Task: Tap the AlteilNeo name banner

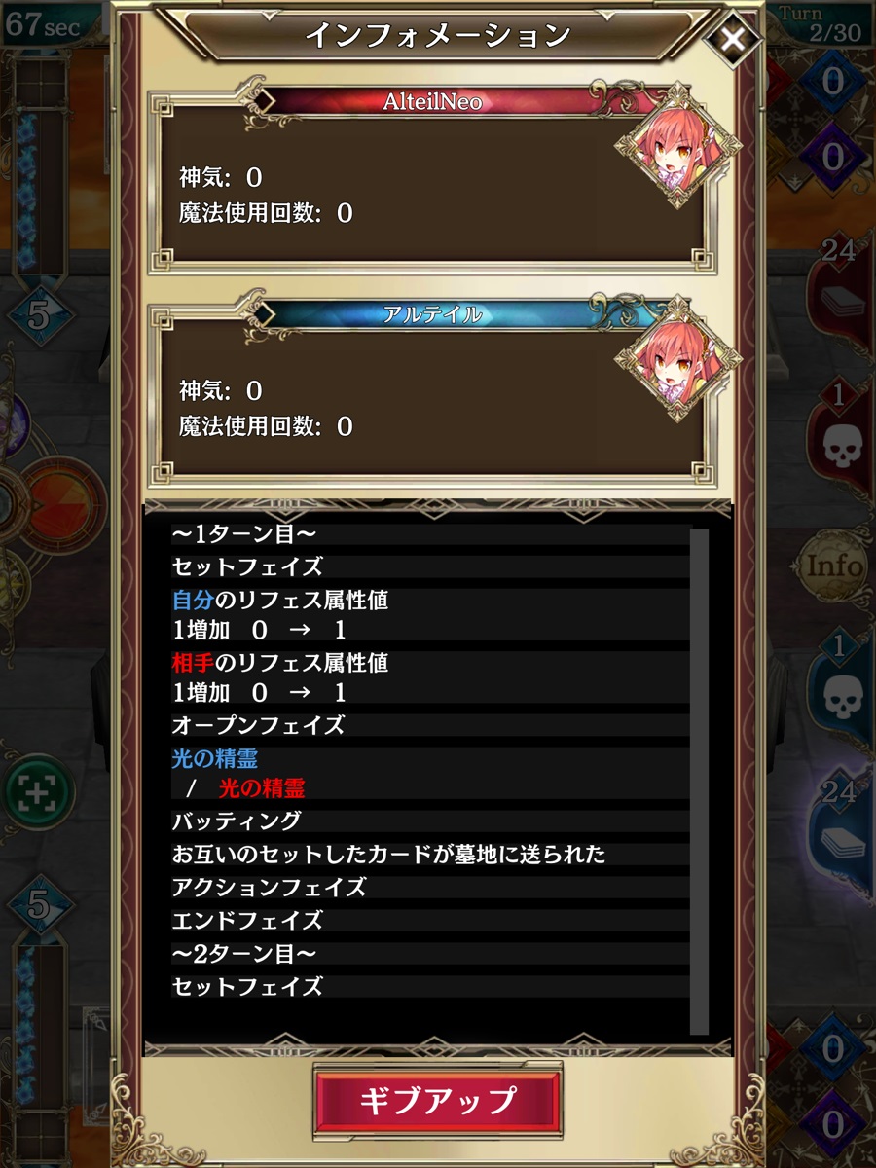Action: coord(433,101)
